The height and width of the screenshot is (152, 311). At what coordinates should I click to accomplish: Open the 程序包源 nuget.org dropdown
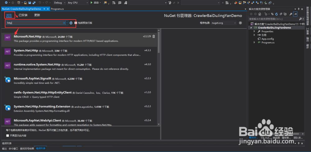[224, 23]
